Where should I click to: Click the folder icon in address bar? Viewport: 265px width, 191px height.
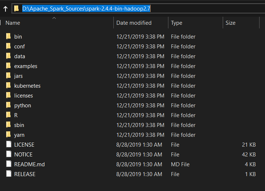click(x=16, y=8)
